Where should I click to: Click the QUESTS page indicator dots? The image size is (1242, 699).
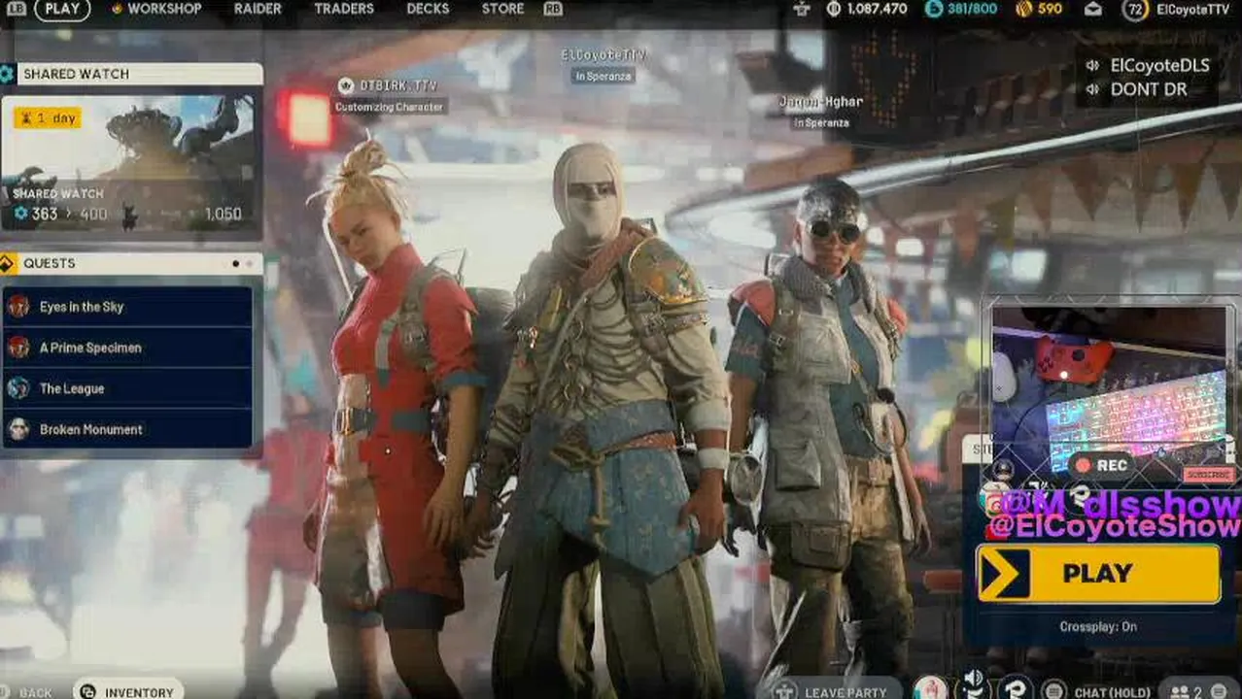pyautogui.click(x=241, y=263)
